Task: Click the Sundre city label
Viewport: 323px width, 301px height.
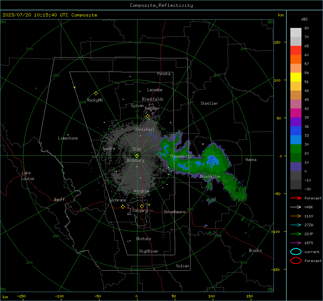Action: coord(109,148)
